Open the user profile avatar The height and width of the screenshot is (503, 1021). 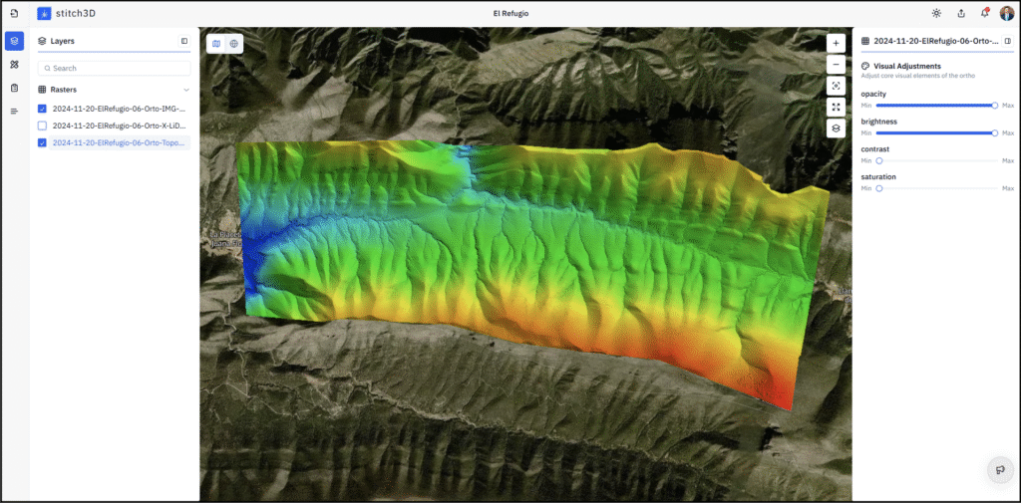pyautogui.click(x=1006, y=13)
